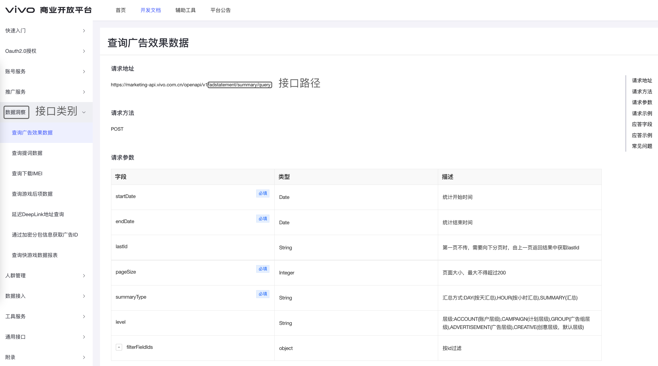Collapse the filterFieldIds row with minus icon
Viewport: 658px width, 366px height.
[x=119, y=347]
